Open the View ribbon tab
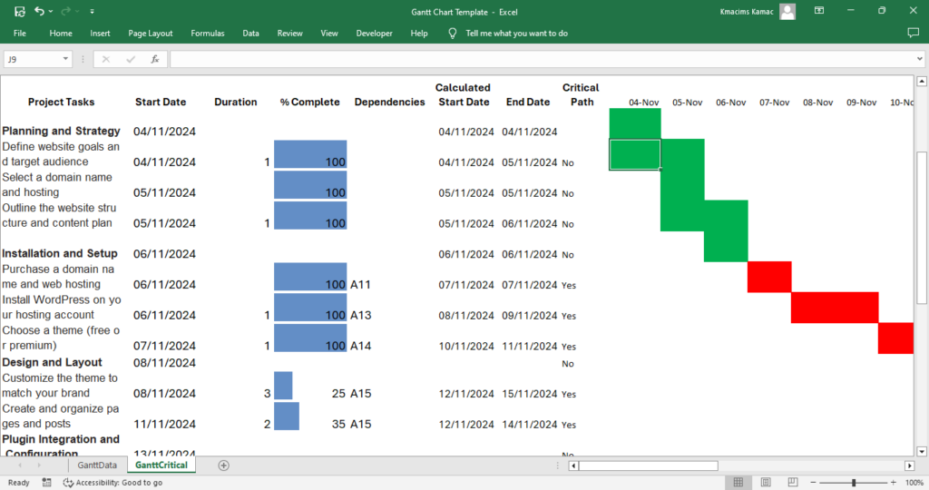The width and height of the screenshot is (929, 490). tap(328, 34)
